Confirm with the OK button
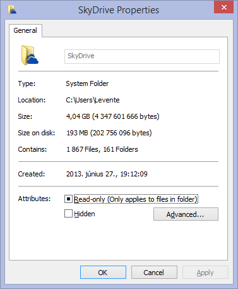The image size is (238, 289). [103, 273]
